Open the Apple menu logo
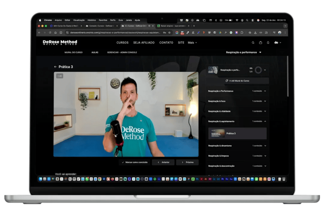The height and width of the screenshot is (216, 324). pos(40,20)
